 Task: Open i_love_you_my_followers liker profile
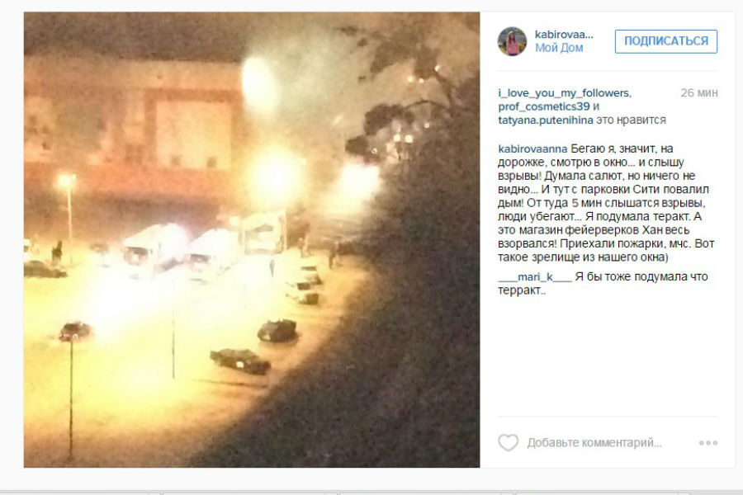565,93
